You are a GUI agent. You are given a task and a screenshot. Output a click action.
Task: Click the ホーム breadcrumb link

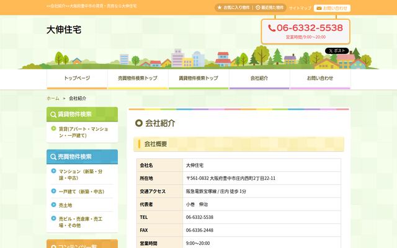click(x=53, y=99)
